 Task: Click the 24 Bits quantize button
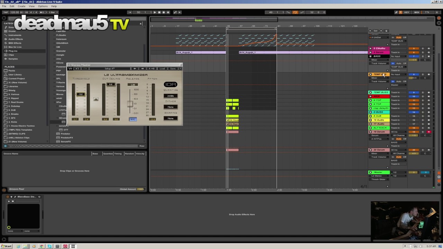coord(171,96)
